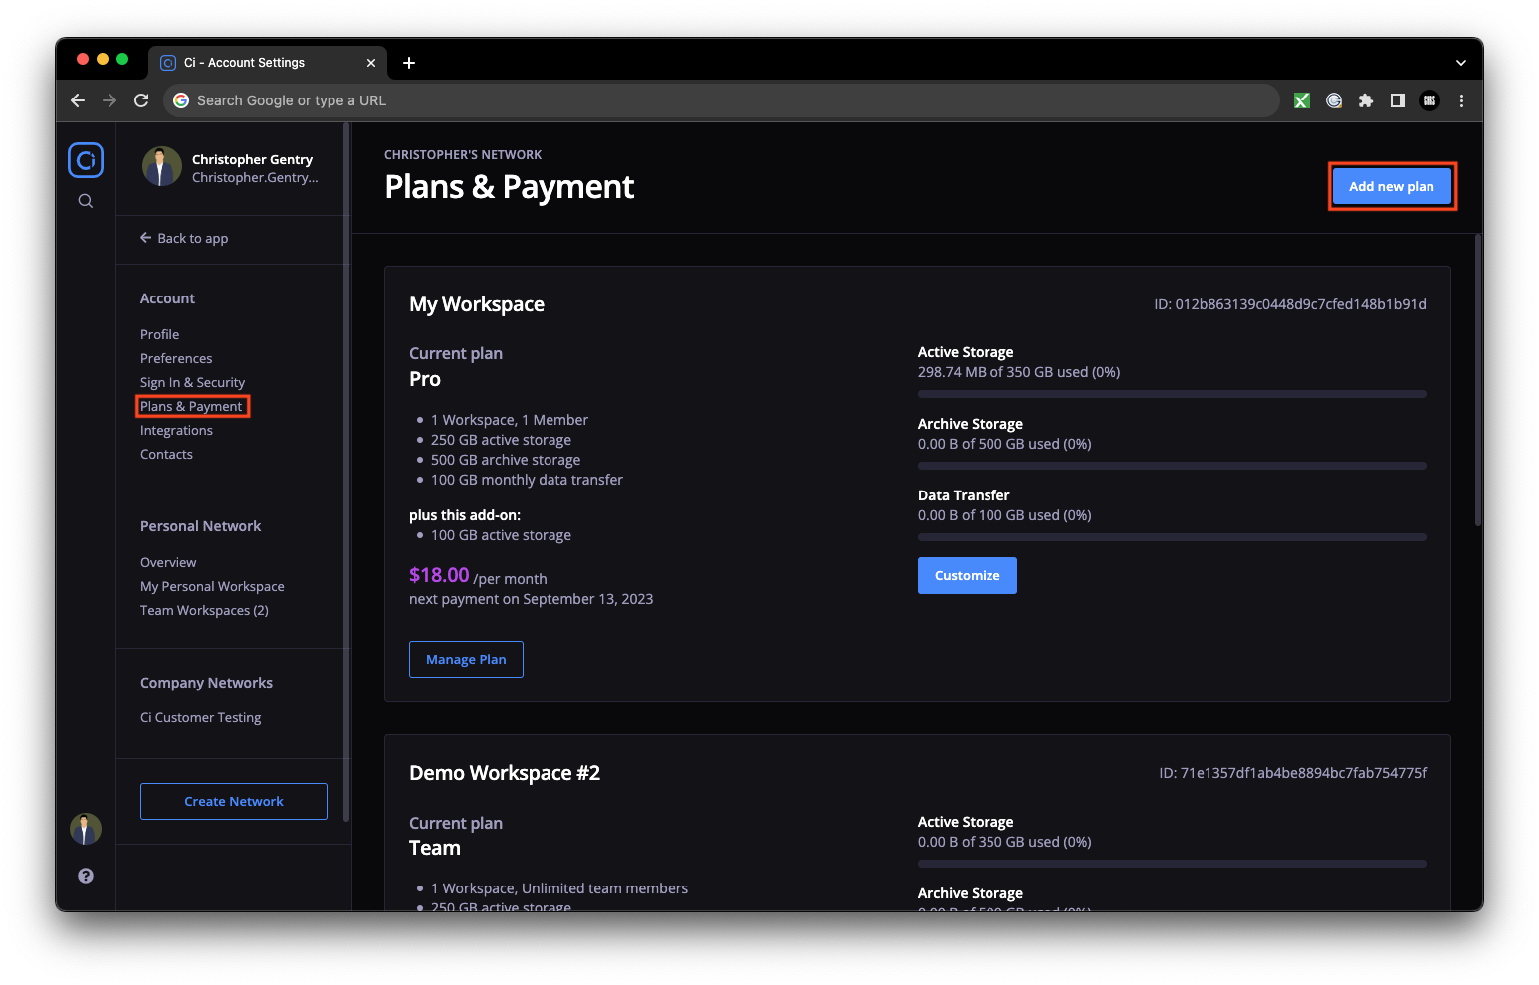Click the Google icon in address bar
The height and width of the screenshot is (985, 1539).
181,100
